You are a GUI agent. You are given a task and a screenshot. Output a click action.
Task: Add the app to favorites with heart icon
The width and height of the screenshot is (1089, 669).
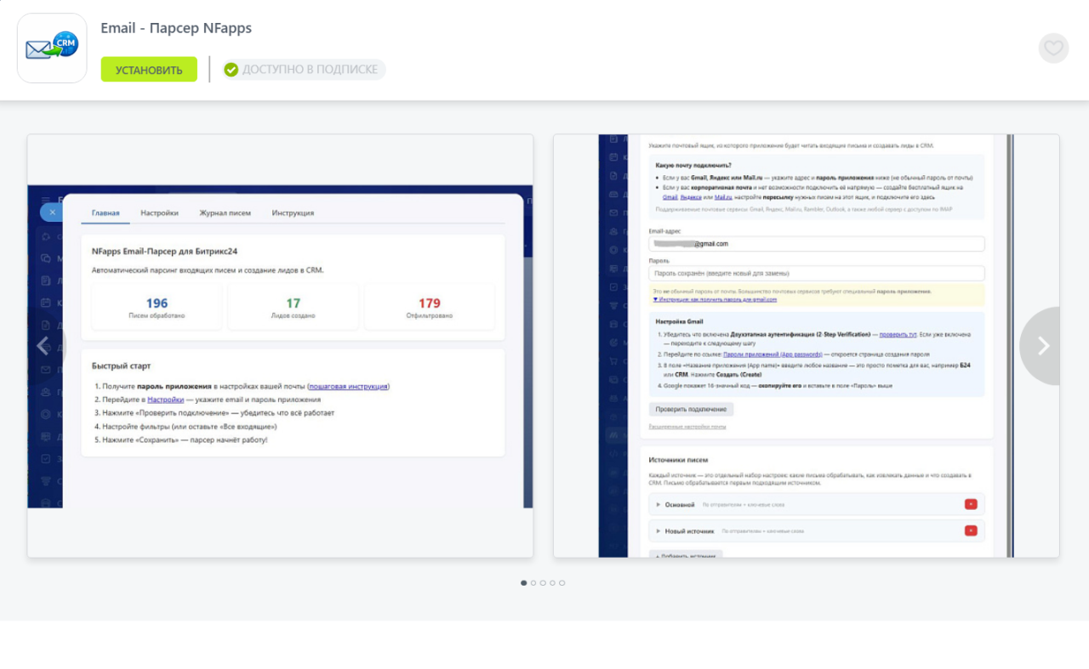tap(1053, 48)
